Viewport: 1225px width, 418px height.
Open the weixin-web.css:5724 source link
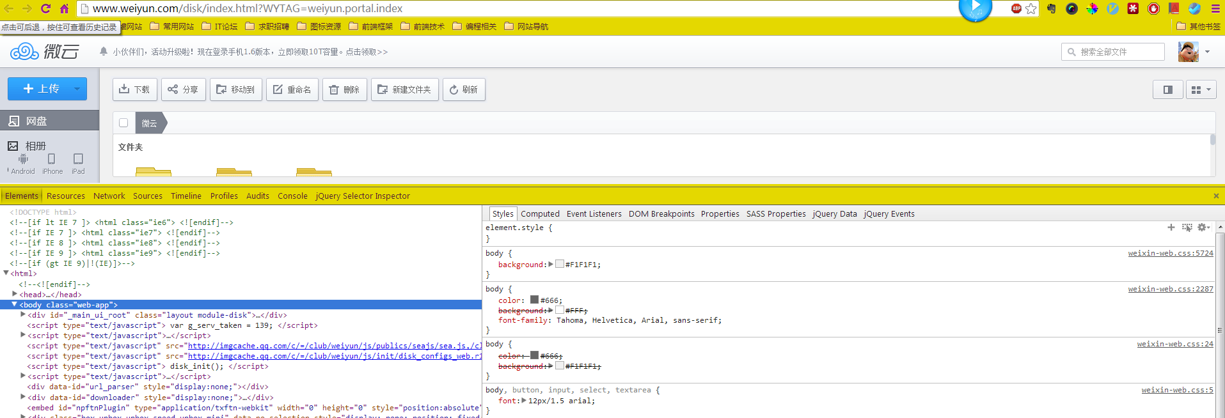point(1171,253)
